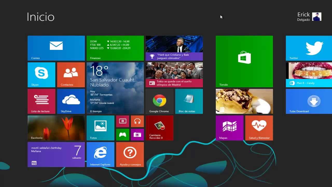Open the Finanzas stock tile
332x187 pixels.
click(115, 48)
